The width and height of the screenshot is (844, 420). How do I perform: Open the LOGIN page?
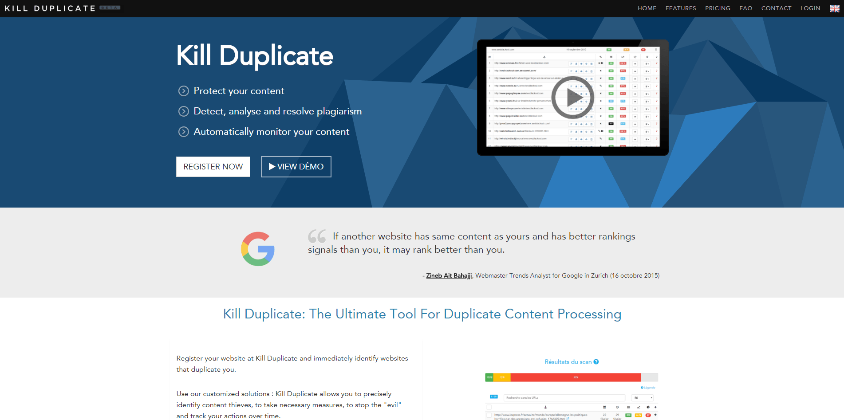point(810,8)
